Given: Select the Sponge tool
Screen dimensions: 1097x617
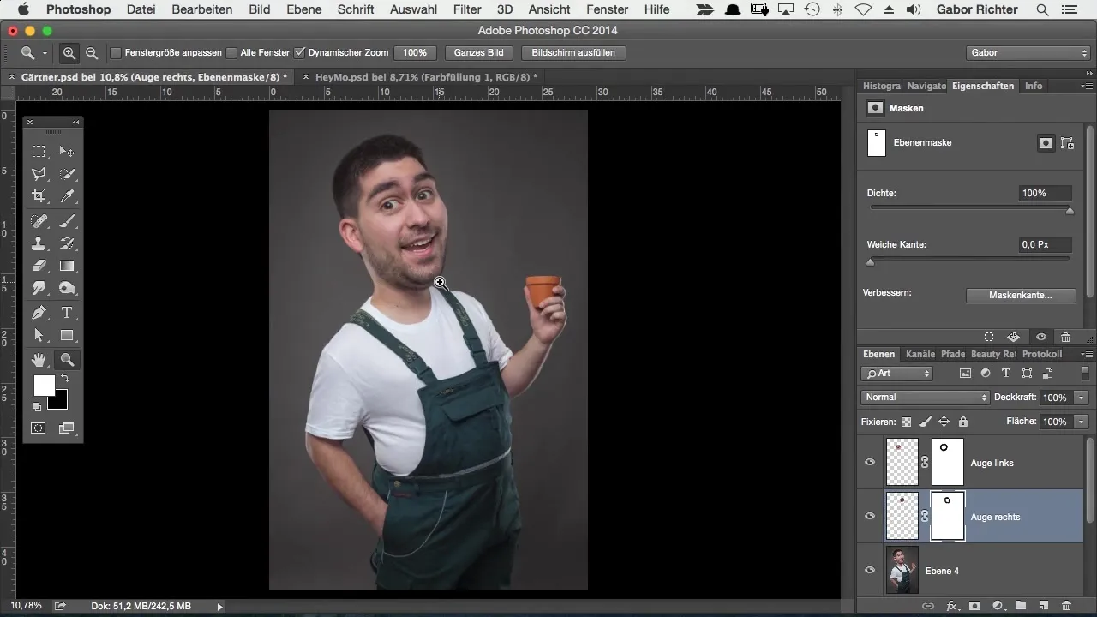Looking at the screenshot, I should (x=67, y=288).
